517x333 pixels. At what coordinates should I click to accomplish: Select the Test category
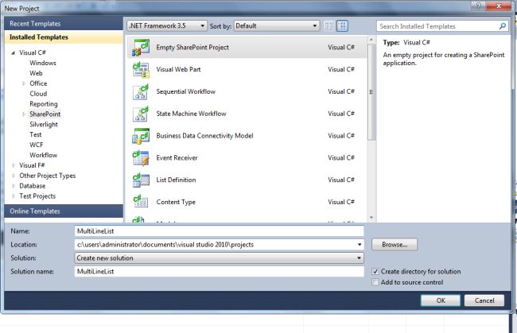point(36,135)
